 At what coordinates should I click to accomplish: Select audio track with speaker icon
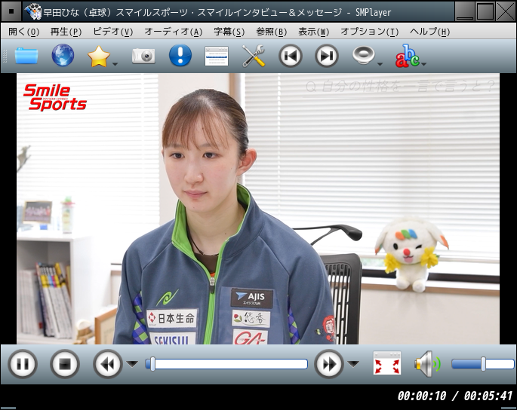click(x=363, y=55)
